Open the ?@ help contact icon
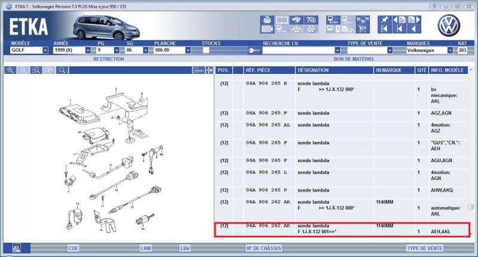This screenshot has height=257, width=478. pyautogui.click(x=311, y=20)
